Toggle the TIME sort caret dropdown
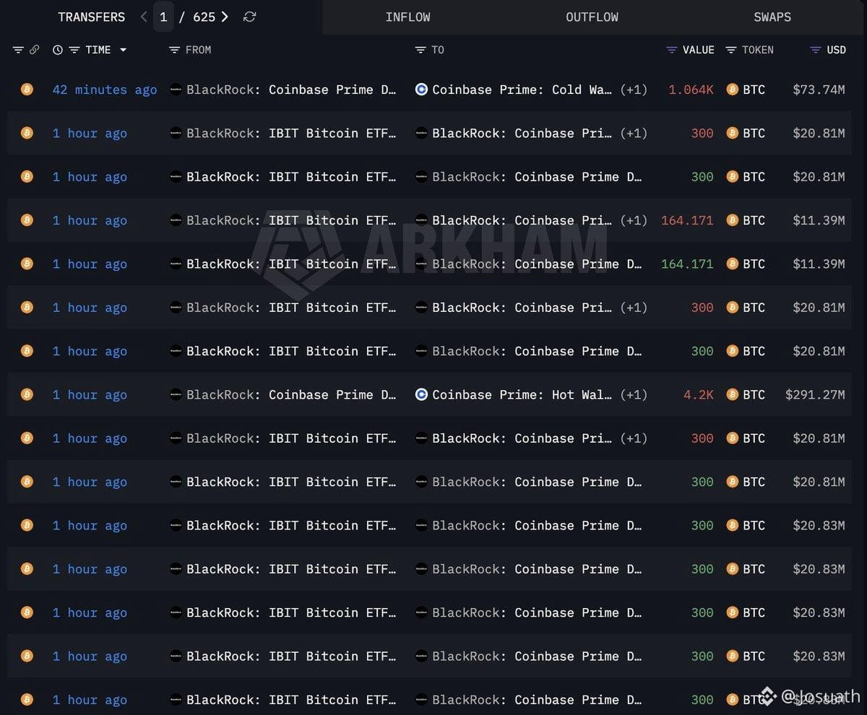This screenshot has height=715, width=867. tap(123, 50)
